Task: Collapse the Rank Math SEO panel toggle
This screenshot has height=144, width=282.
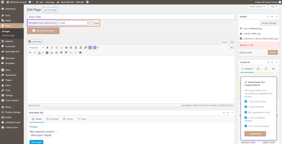Action: tap(232, 113)
